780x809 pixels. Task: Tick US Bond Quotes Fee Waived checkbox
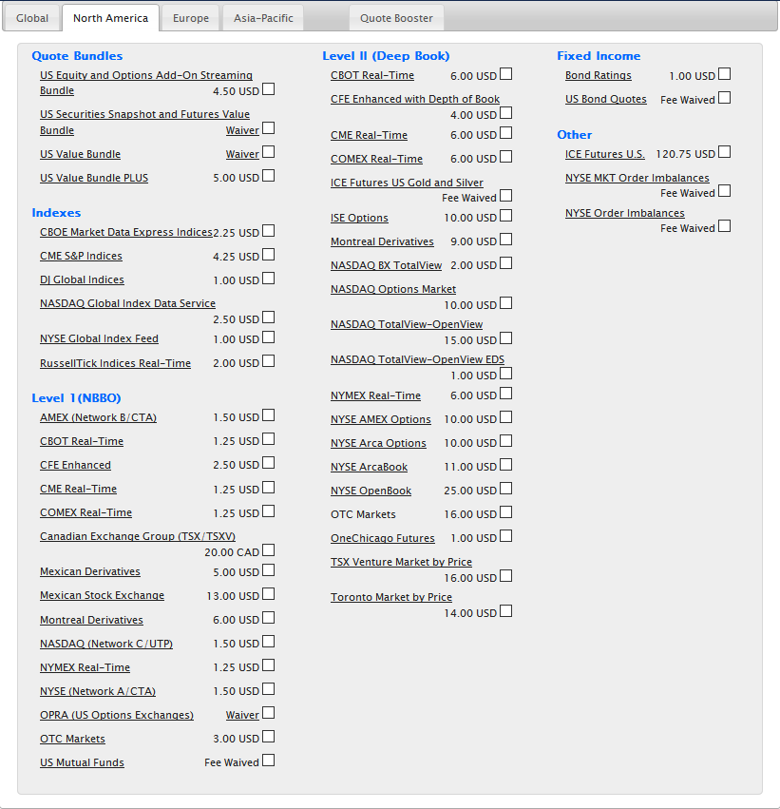click(x=724, y=98)
